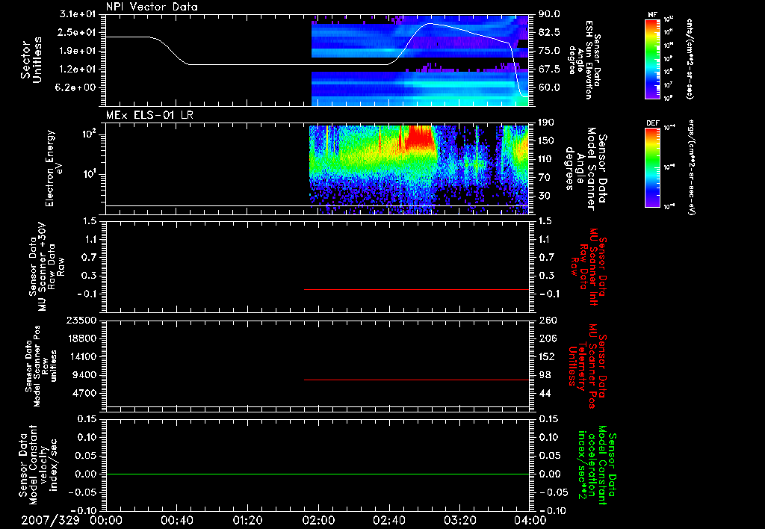
Task: Click the green 'Model Constant acceleration' title
Action: [x=596, y=465]
